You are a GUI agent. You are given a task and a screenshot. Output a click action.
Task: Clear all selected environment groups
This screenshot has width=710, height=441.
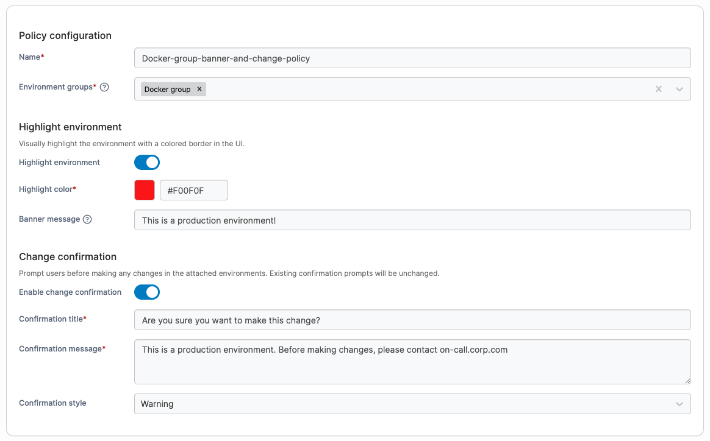click(x=659, y=89)
